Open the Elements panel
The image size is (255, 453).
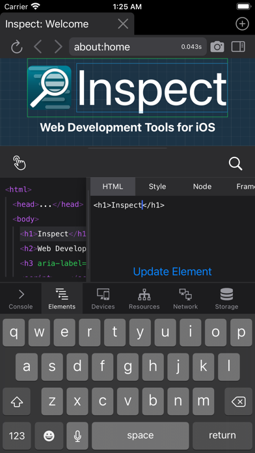click(x=62, y=299)
